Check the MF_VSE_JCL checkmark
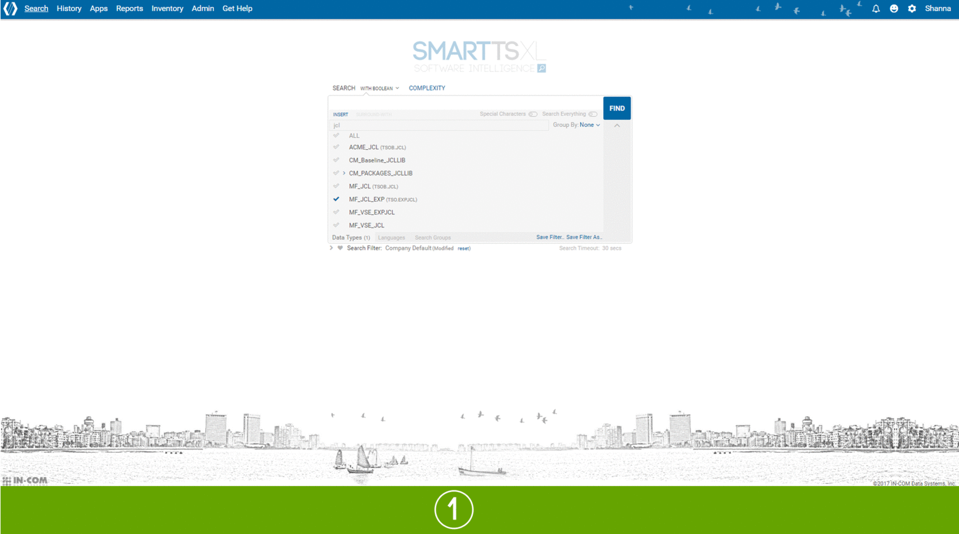 [x=336, y=225]
